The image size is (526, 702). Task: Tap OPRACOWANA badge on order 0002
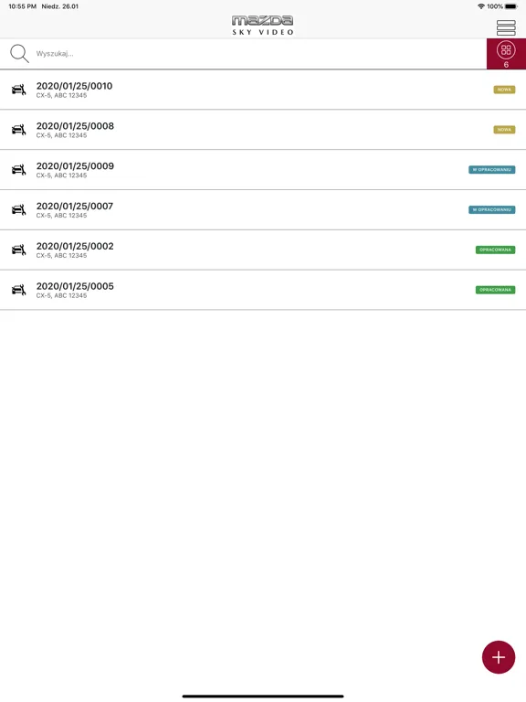coord(495,250)
